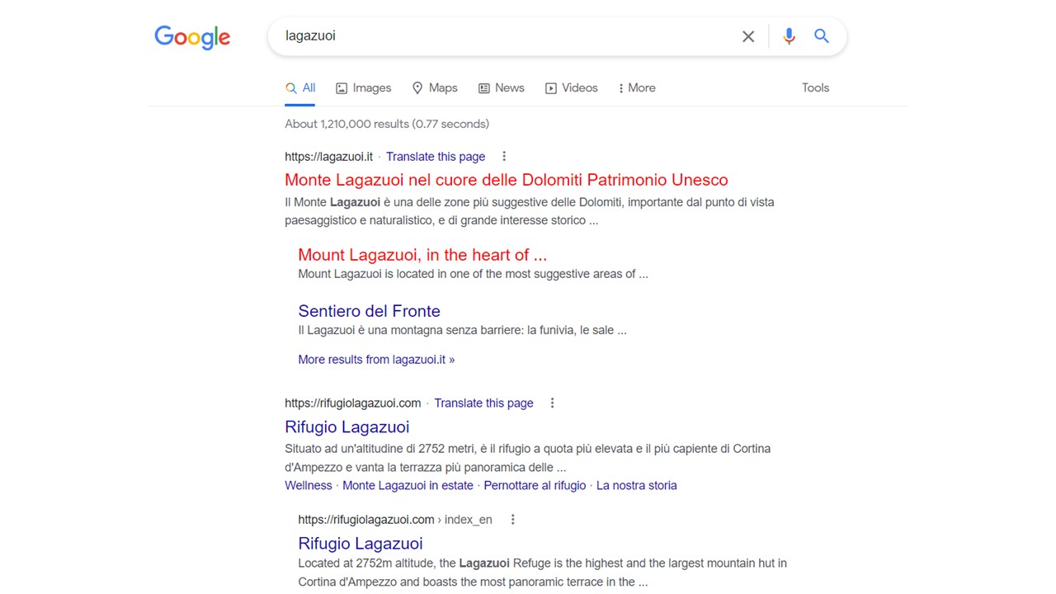This screenshot has height=594, width=1056.
Task: Click the Wellness sitelink
Action: tap(309, 486)
